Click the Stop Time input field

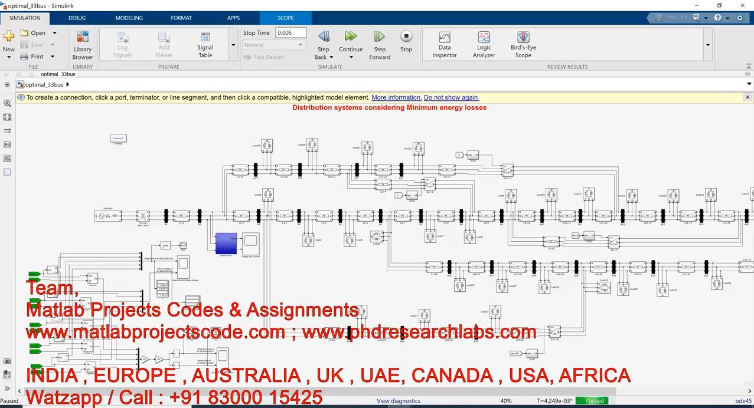[x=291, y=33]
